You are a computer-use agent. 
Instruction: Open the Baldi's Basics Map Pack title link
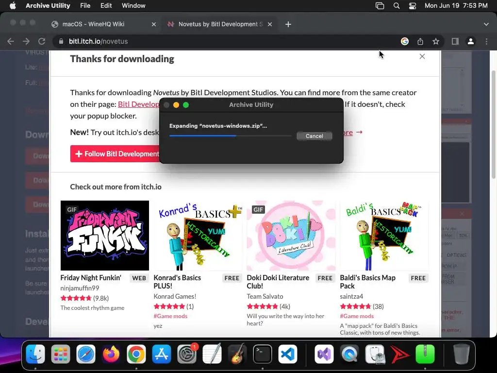point(368,282)
